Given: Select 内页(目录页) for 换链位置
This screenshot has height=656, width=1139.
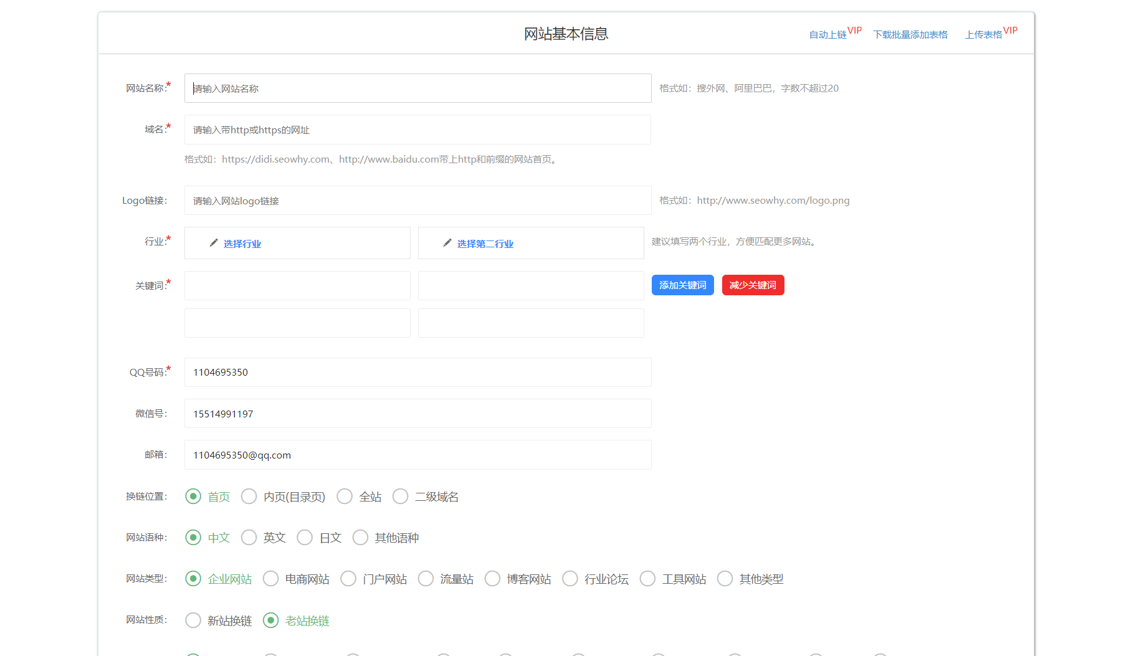Looking at the screenshot, I should coord(249,497).
